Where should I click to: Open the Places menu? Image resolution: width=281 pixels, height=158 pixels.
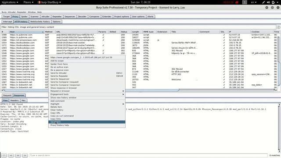click(28, 2)
